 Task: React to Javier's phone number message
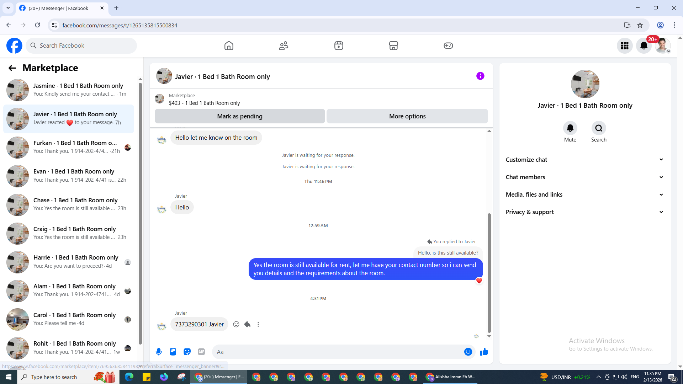coord(236,324)
